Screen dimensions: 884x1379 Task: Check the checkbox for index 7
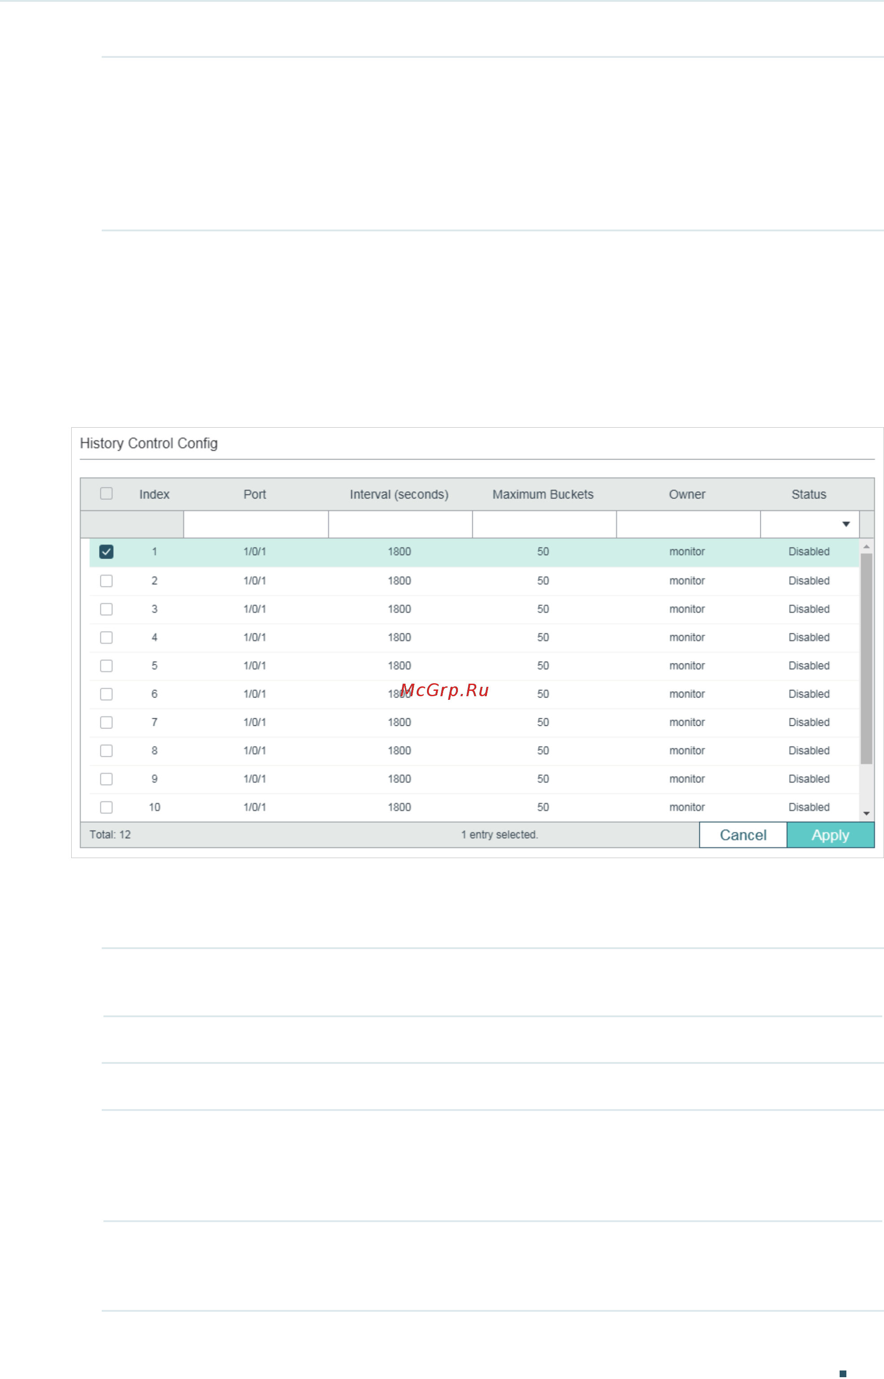(x=106, y=722)
